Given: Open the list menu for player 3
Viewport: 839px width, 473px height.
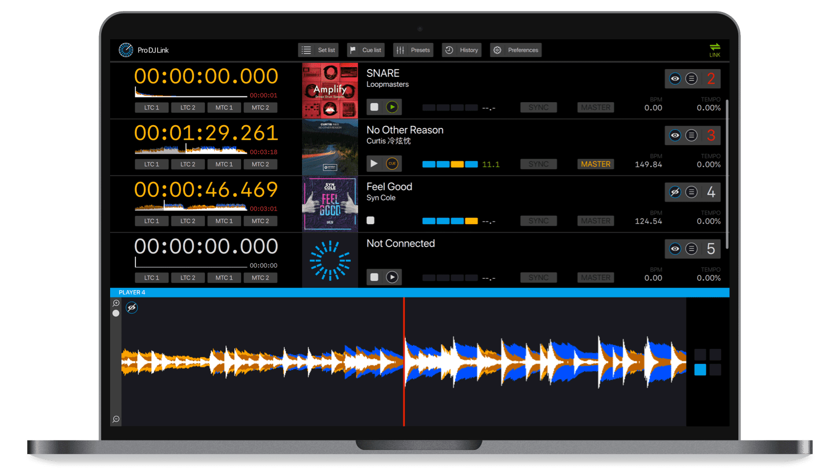Looking at the screenshot, I should tap(692, 136).
